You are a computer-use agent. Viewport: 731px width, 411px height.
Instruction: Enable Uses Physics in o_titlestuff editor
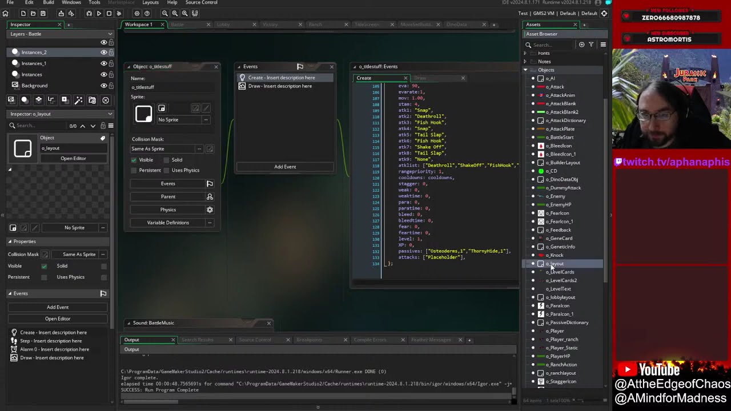tap(166, 170)
